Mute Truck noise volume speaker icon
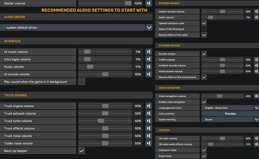This screenshot has height=159, width=259. 148,136
